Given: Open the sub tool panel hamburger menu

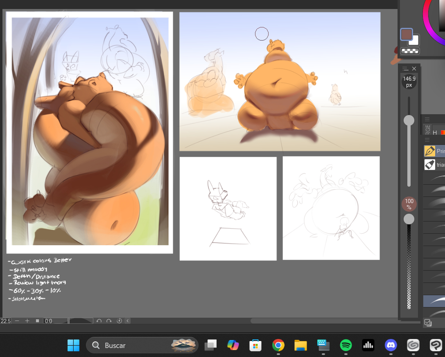Looking at the screenshot, I should pos(427,140).
